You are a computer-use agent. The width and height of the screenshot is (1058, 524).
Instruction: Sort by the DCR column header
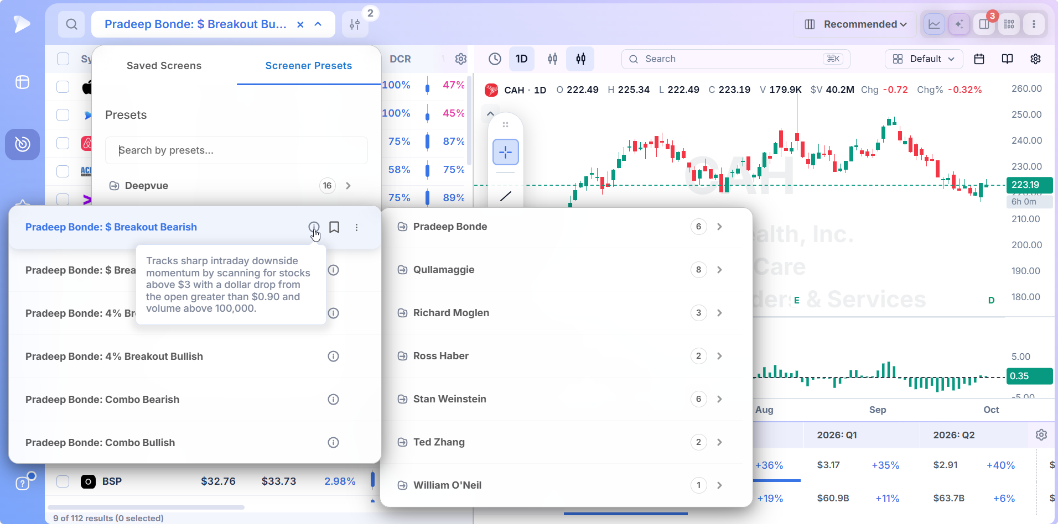400,59
